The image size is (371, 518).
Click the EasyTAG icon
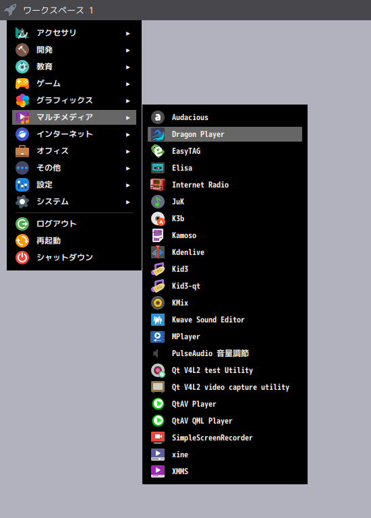tap(158, 151)
